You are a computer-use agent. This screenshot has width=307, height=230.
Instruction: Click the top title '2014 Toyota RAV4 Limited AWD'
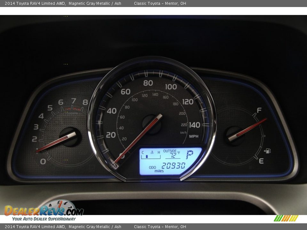[35, 4]
